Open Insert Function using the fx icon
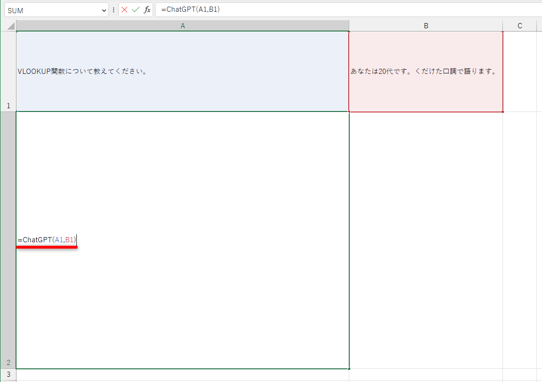 [148, 9]
